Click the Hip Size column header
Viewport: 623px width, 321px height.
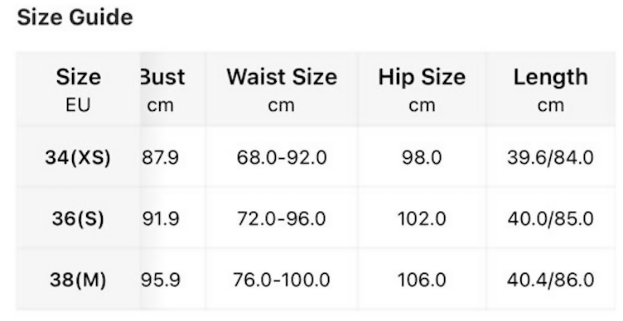pos(422,89)
